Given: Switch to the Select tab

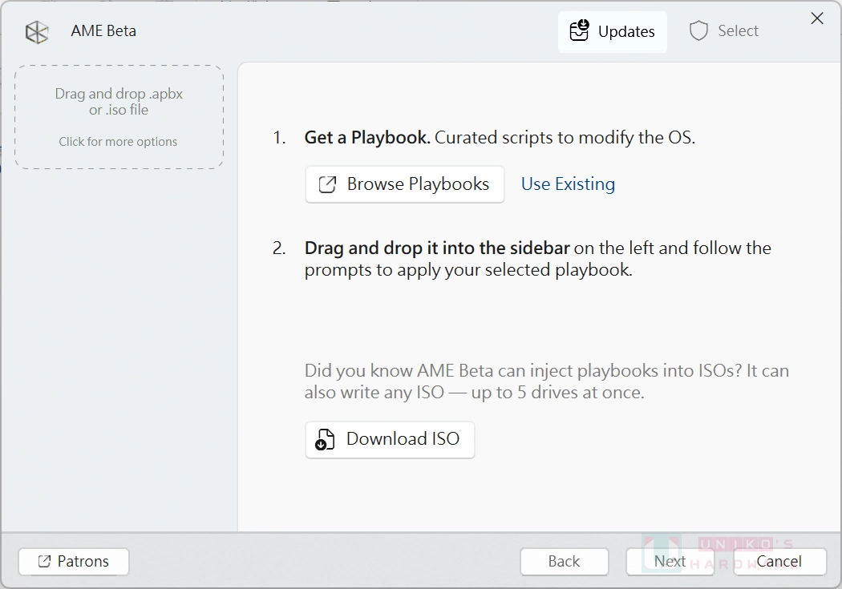Looking at the screenshot, I should coord(724,30).
